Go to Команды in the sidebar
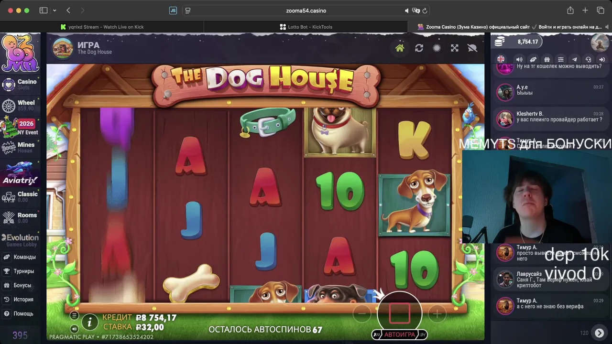 click(x=20, y=257)
